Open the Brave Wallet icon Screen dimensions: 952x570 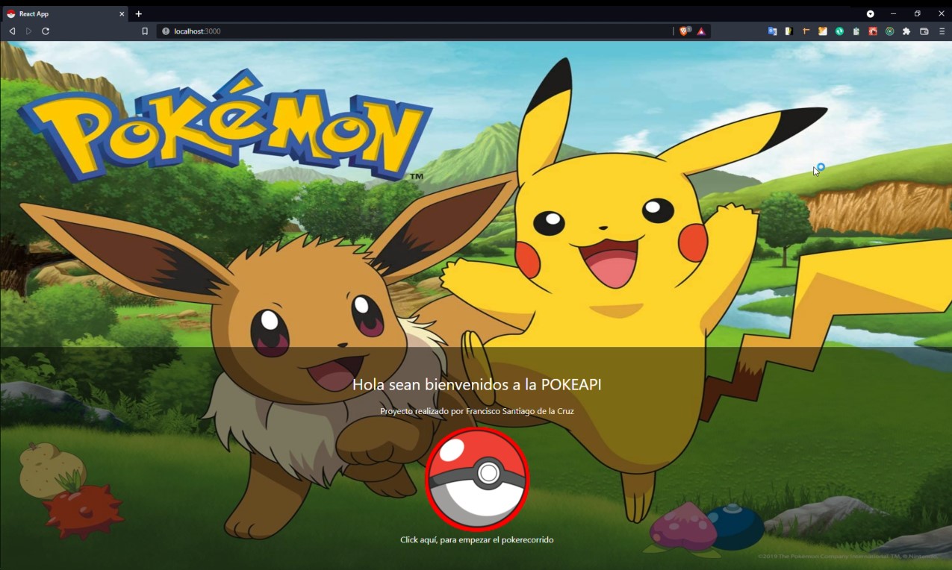pyautogui.click(x=924, y=31)
